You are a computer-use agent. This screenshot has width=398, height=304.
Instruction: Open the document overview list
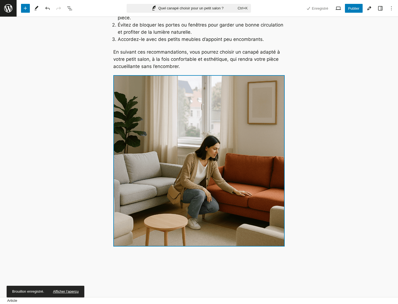pos(70,8)
